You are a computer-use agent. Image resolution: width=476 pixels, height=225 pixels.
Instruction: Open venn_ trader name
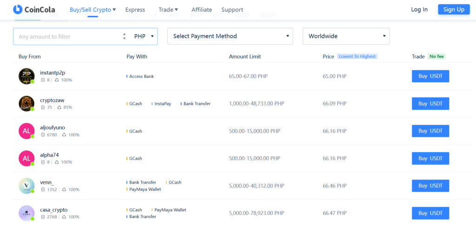pos(47,182)
